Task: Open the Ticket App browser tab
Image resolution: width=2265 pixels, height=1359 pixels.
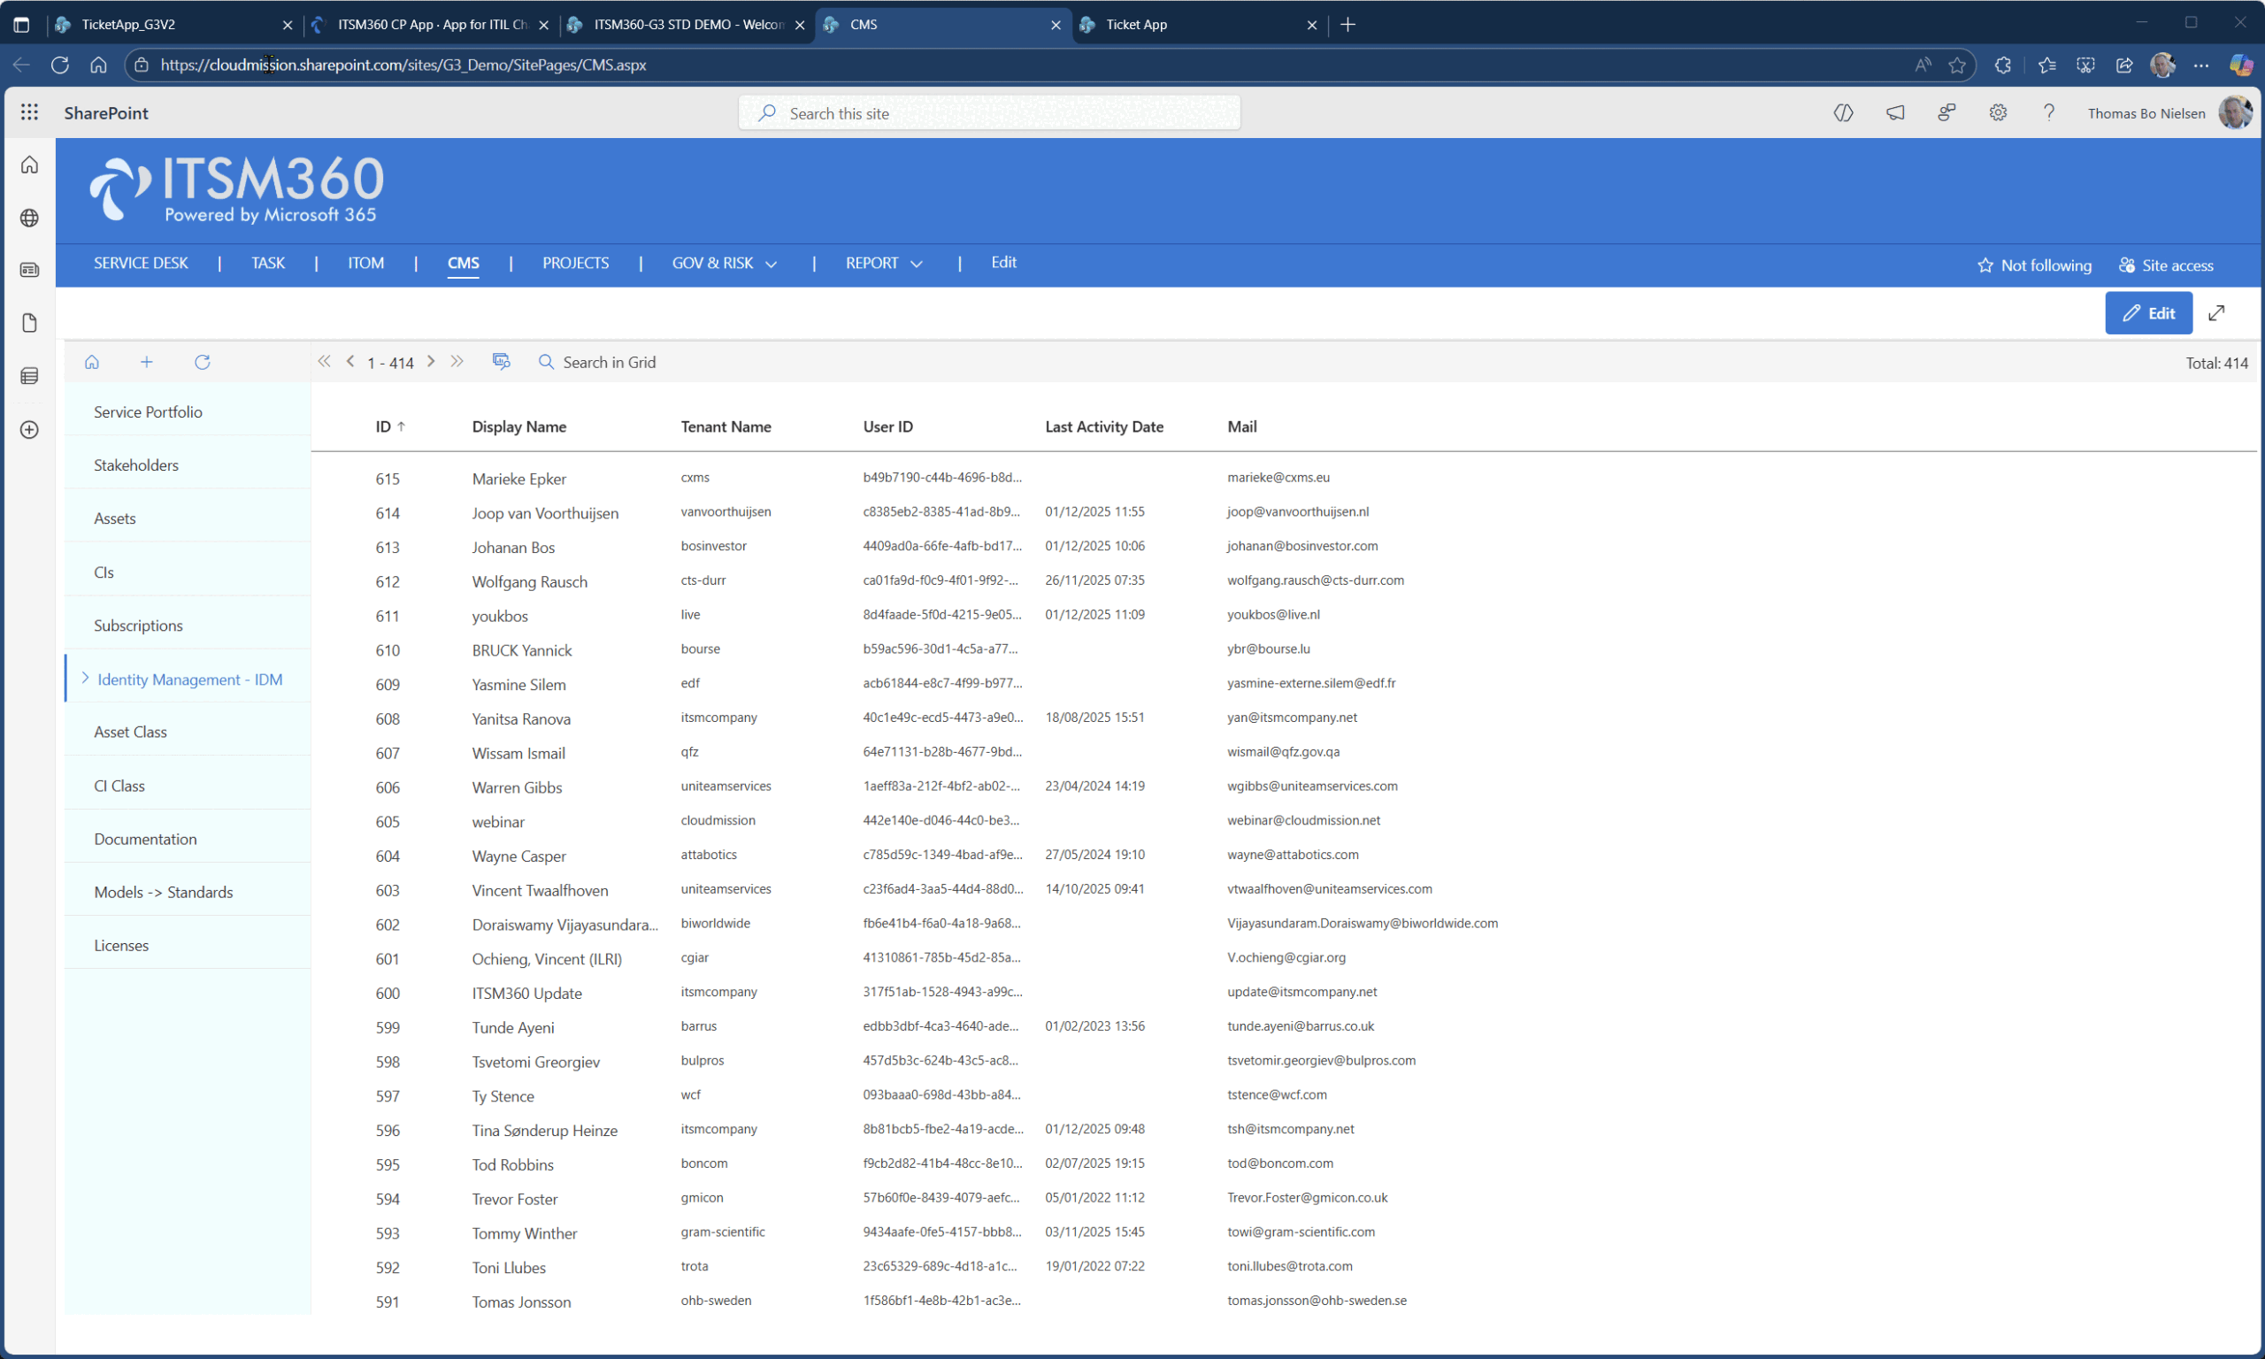Action: 1135,25
